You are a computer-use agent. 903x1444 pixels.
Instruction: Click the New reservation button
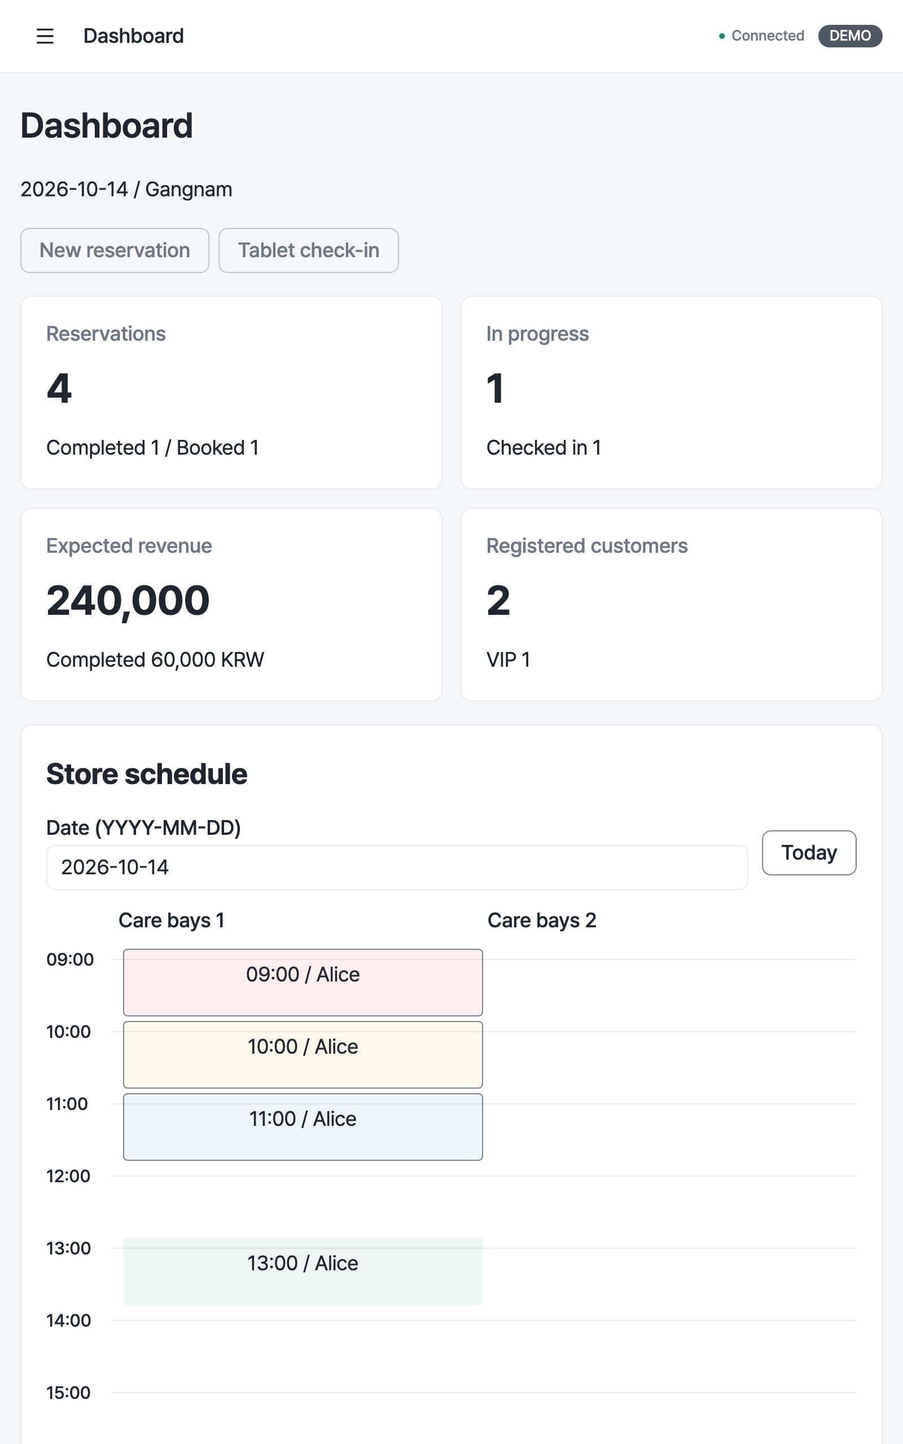(115, 250)
